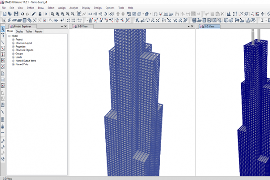
Task: Open the Define menu
Action: point(31,8)
